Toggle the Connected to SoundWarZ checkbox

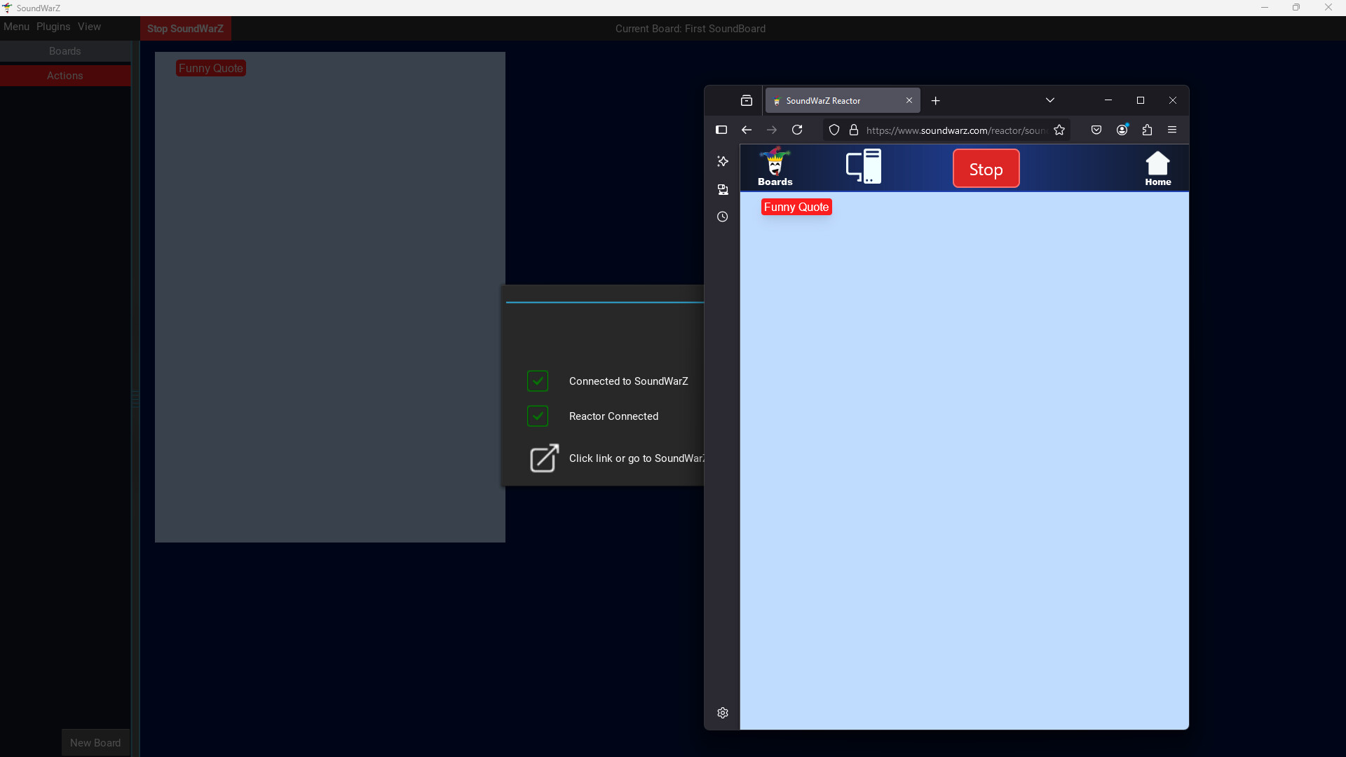pyautogui.click(x=537, y=381)
